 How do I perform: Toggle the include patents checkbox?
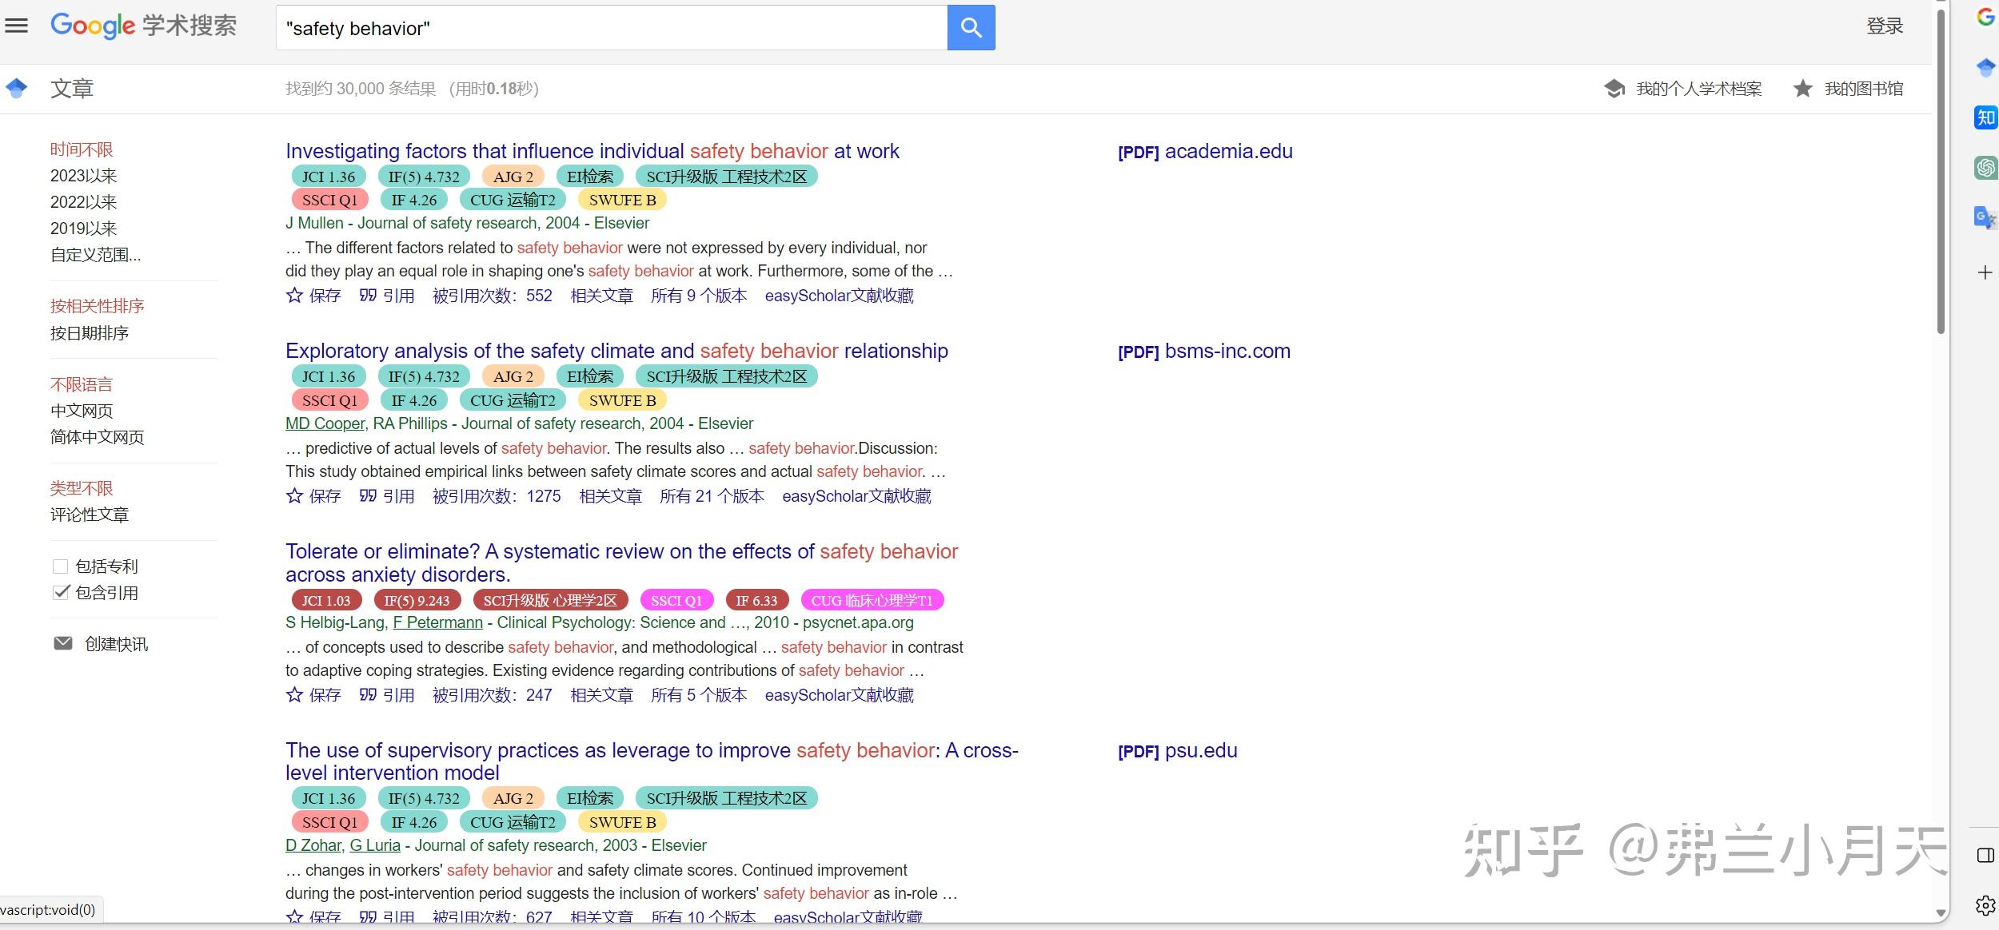pyautogui.click(x=60, y=566)
